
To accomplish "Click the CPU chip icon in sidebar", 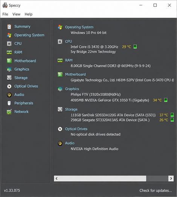I will pos(9,44).
